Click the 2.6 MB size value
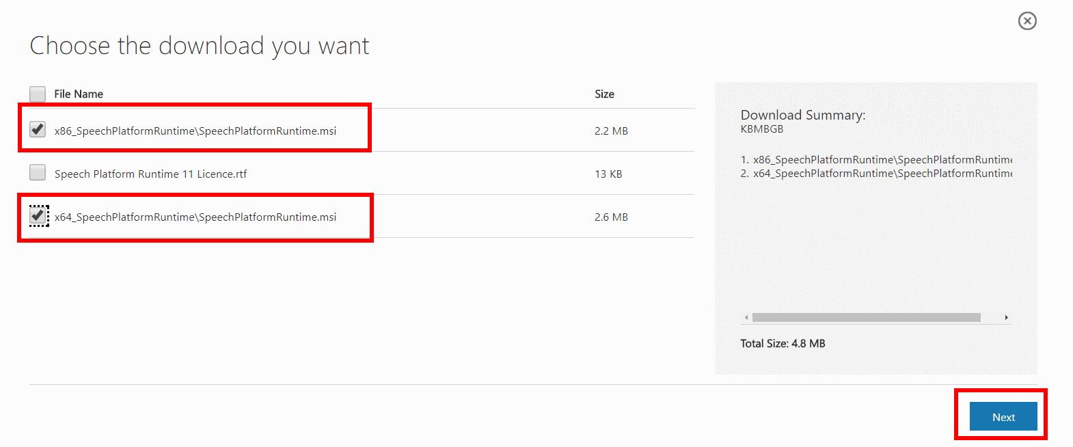This screenshot has height=447, width=1073. 611,217
